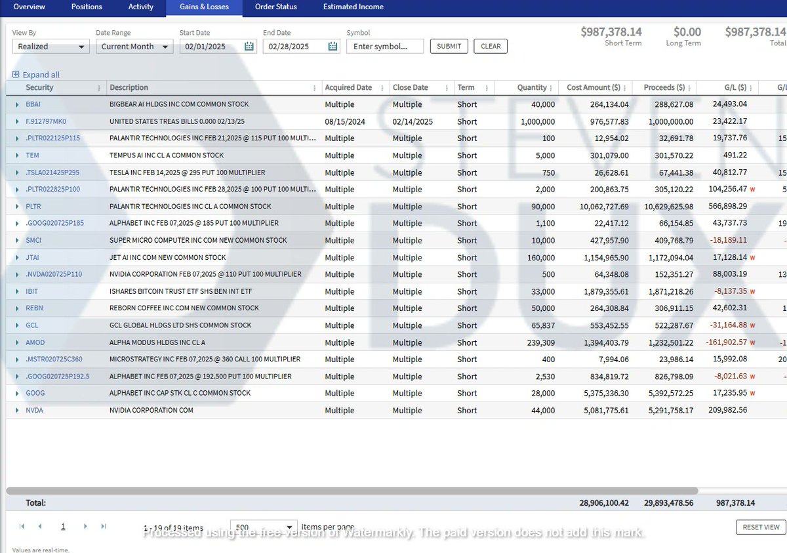The width and height of the screenshot is (787, 553).
Task: Open the End Date calendar picker
Action: pos(333,46)
